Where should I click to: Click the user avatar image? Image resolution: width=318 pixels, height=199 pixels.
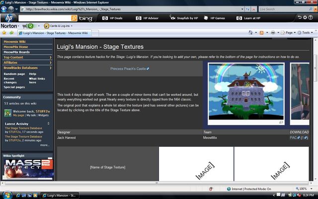coord(8,113)
